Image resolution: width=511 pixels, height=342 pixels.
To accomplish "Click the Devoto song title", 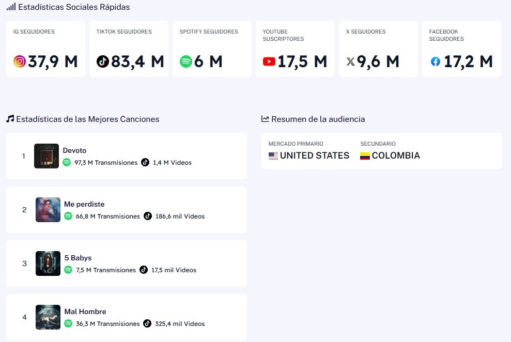I will [74, 150].
